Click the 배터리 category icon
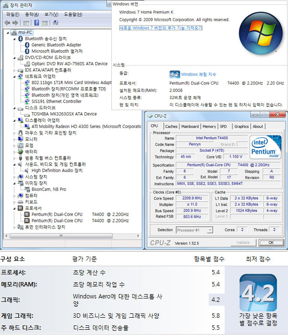288x336 pixels. [x=21, y=152]
